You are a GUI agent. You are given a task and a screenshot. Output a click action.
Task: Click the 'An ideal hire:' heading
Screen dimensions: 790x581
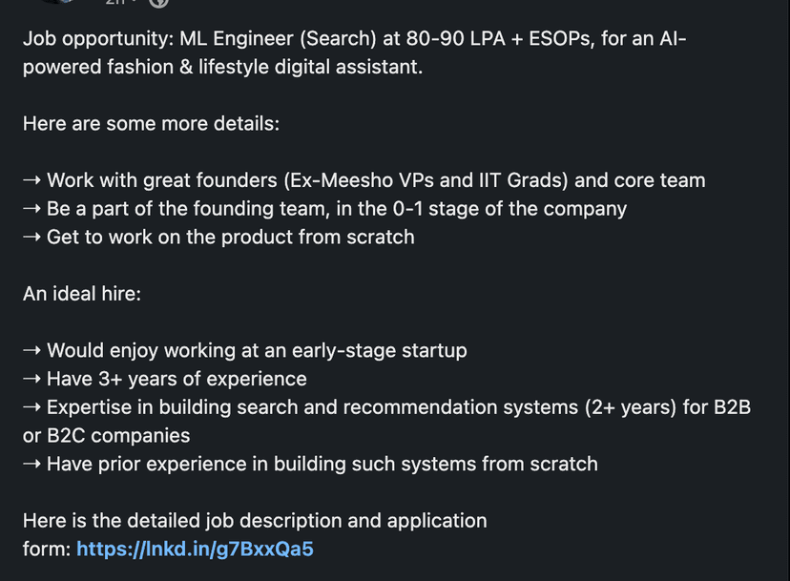pyautogui.click(x=82, y=294)
